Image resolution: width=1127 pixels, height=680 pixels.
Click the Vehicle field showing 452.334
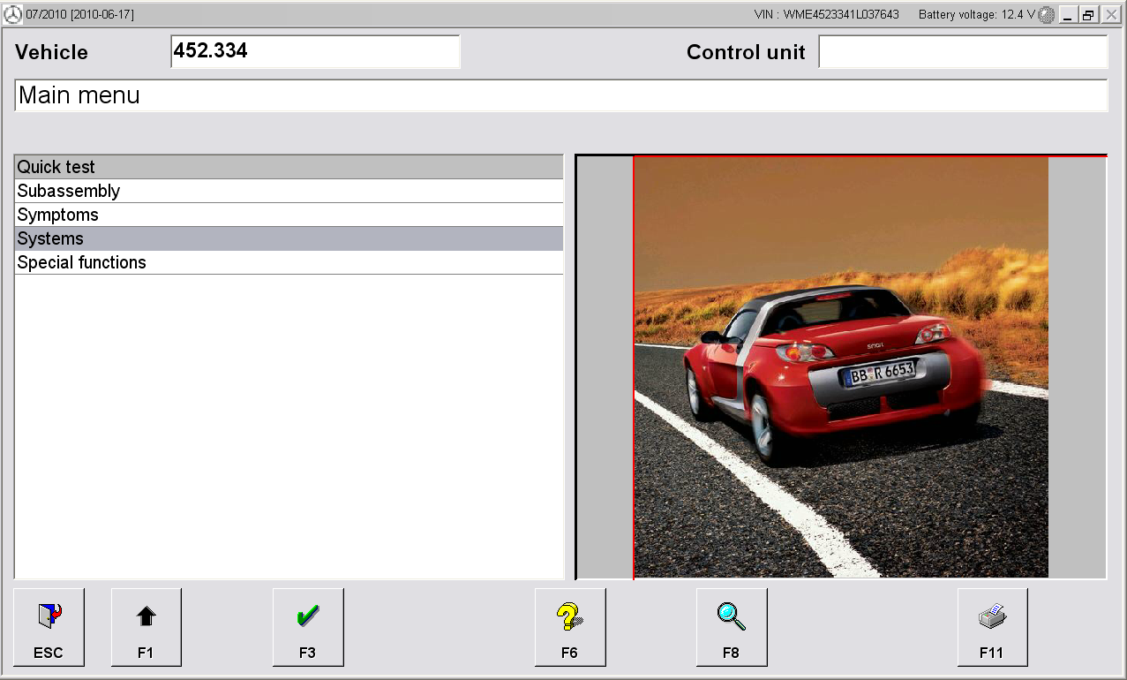pos(315,51)
